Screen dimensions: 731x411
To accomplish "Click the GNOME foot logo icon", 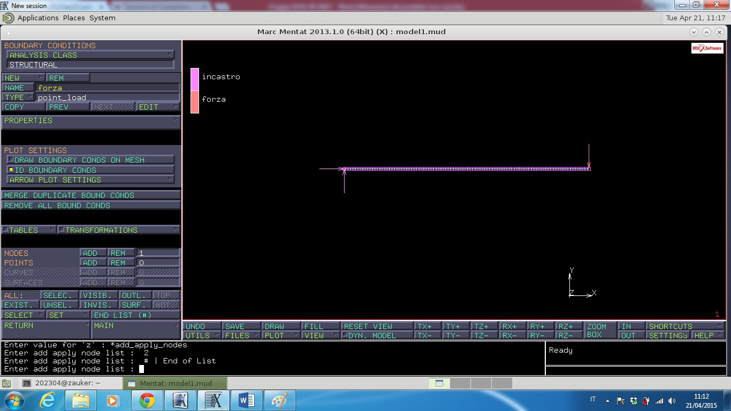I will pos(8,18).
